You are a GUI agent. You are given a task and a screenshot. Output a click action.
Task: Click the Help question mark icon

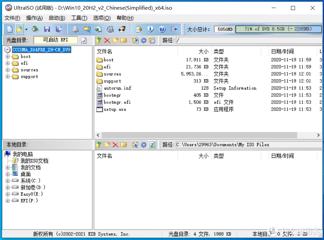pyautogui.click(x=162, y=29)
